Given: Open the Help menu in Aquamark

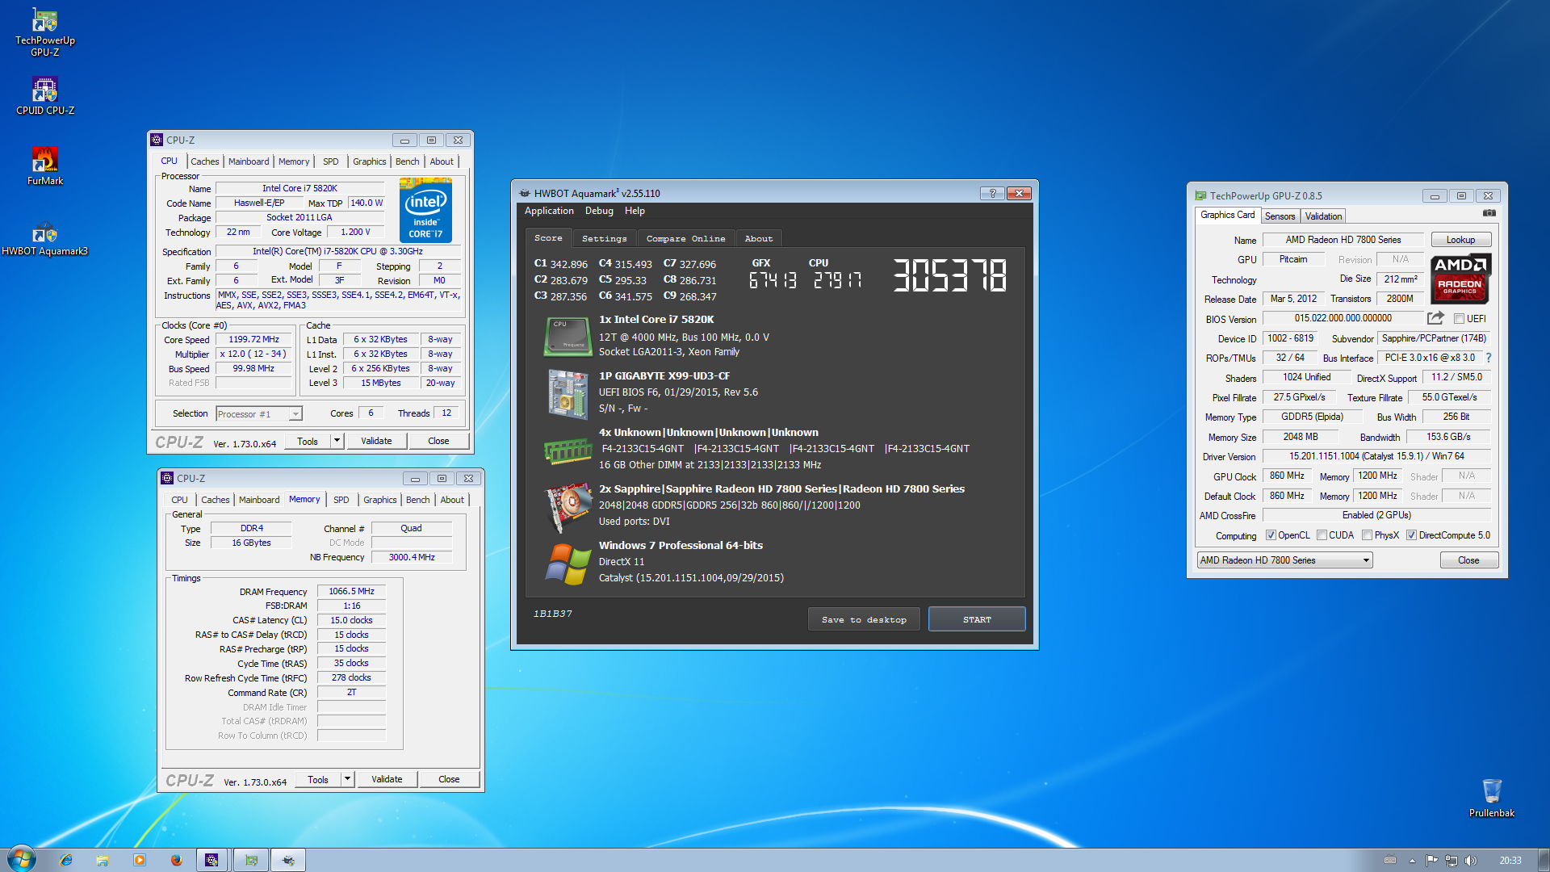Looking at the screenshot, I should (635, 211).
